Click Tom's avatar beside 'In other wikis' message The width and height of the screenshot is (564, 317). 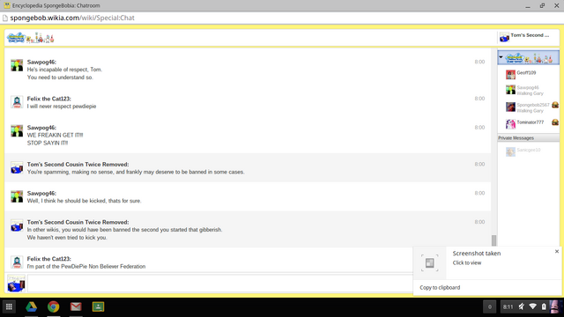coord(17,225)
